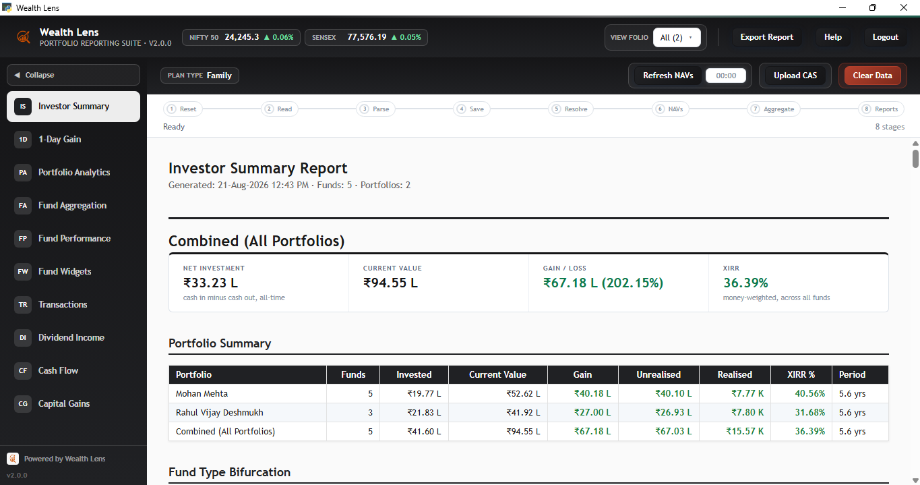Click the 40.56% XIRR value
This screenshot has width=920, height=485.
810,394
